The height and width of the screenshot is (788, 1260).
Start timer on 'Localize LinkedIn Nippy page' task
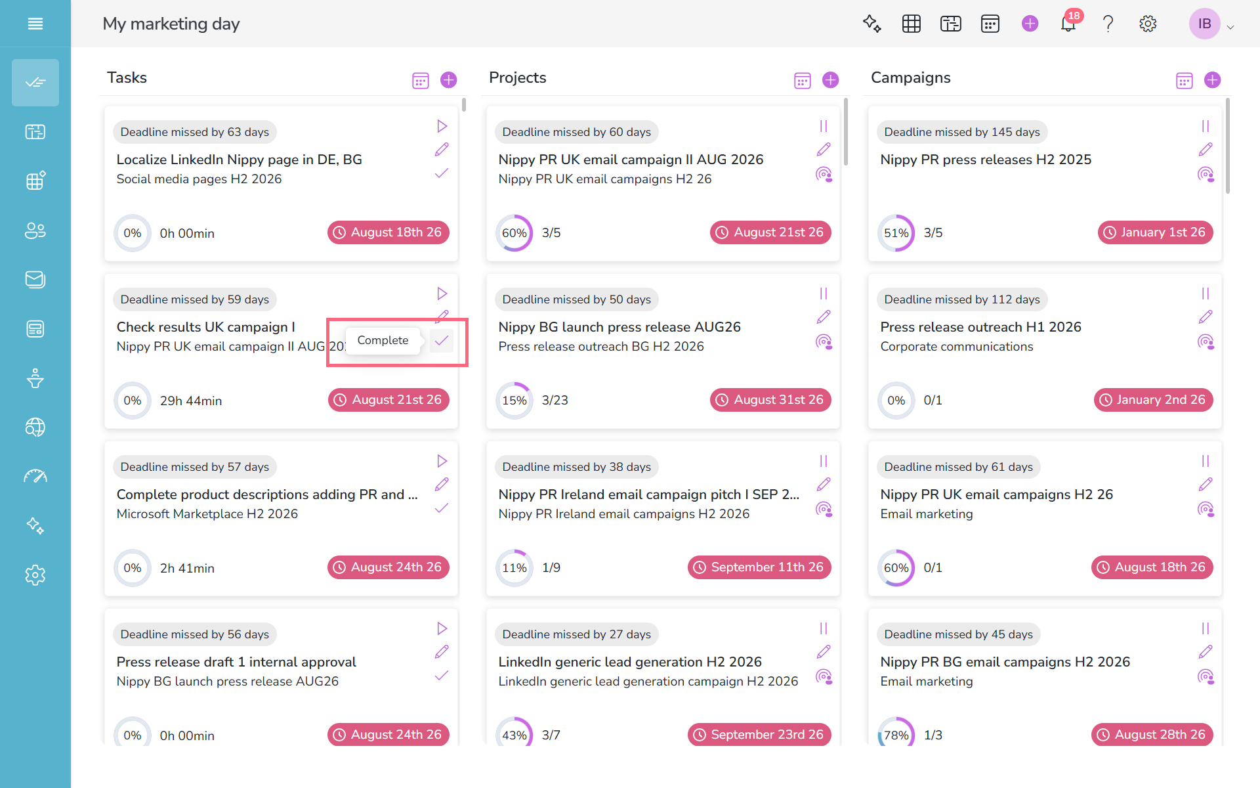click(442, 126)
